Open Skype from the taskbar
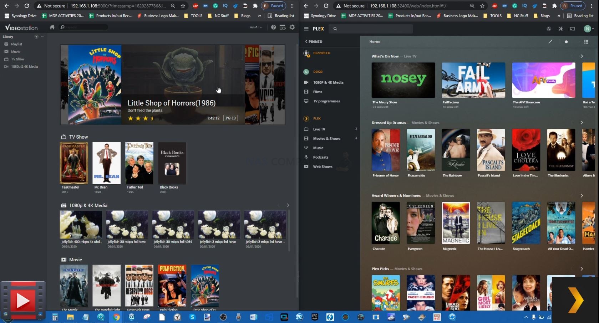Screen dimensions: 599x323 [192, 317]
